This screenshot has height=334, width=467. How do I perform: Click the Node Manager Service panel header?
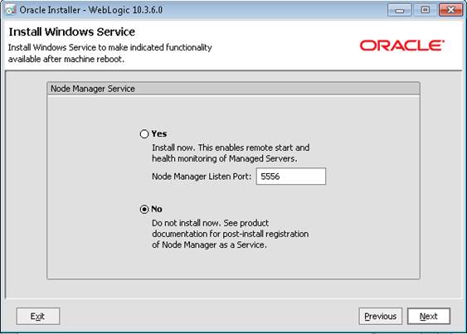click(234, 89)
